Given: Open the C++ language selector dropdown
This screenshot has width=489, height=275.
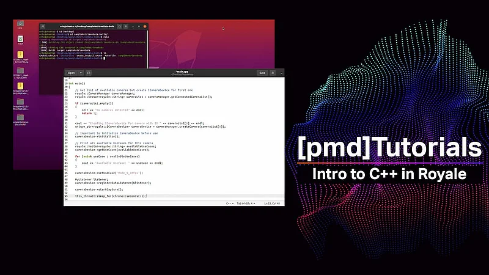Looking at the screenshot, I should 230,203.
